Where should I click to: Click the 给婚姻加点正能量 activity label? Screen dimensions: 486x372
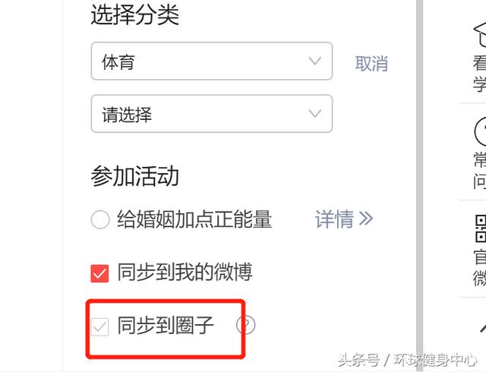(x=194, y=219)
